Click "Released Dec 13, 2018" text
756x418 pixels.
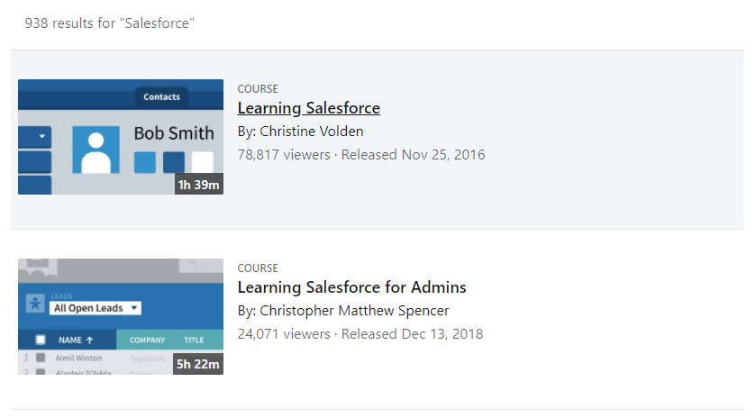(412, 334)
